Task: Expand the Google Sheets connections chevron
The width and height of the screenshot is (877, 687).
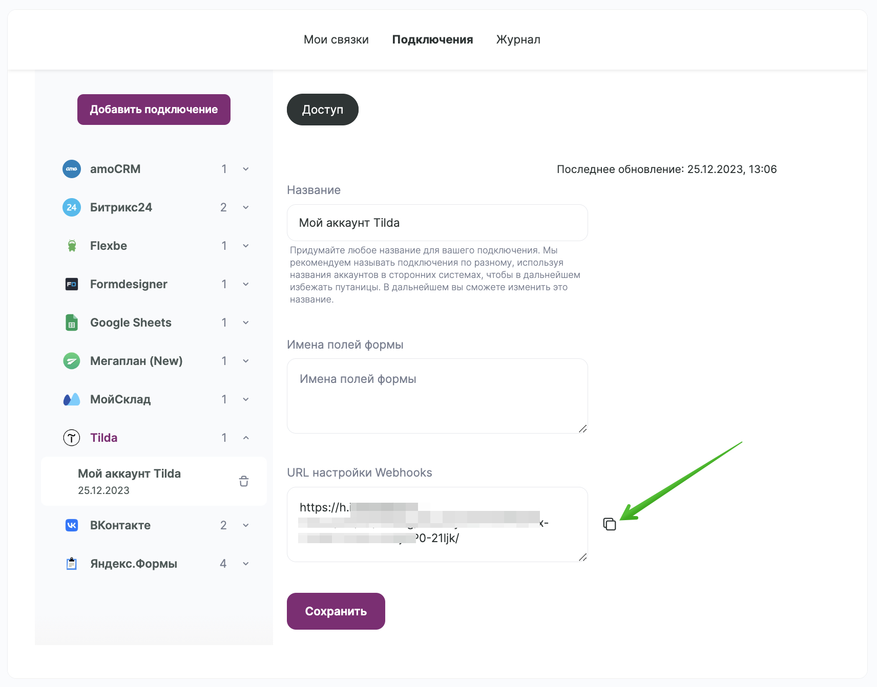Action: 246,323
